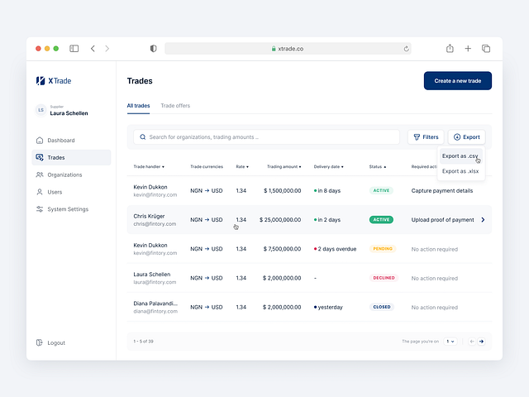Sort by Status column
Viewport: 529px width, 397px height.
coord(378,167)
